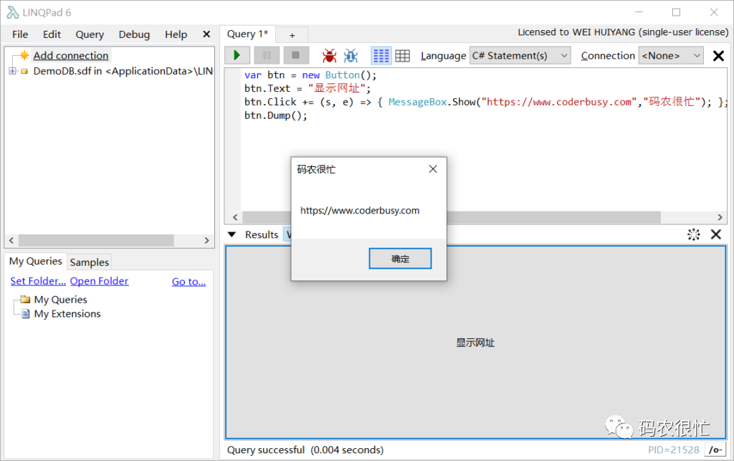
Task: Click the blue bug debugger icon
Action: (x=351, y=56)
